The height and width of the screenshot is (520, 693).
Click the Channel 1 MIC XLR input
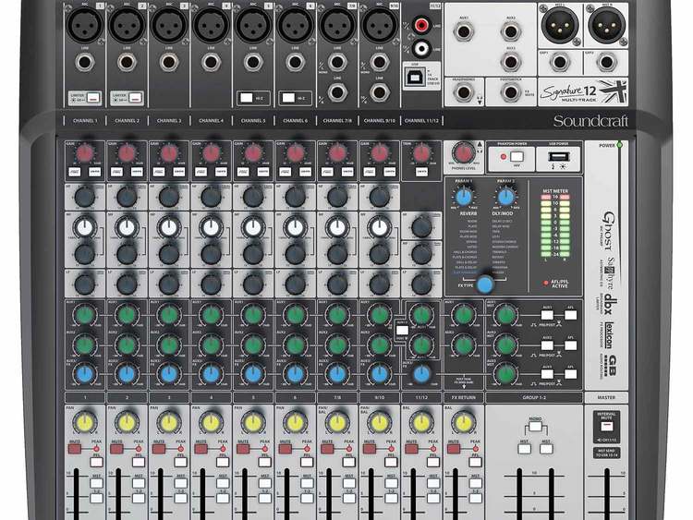coord(85,25)
